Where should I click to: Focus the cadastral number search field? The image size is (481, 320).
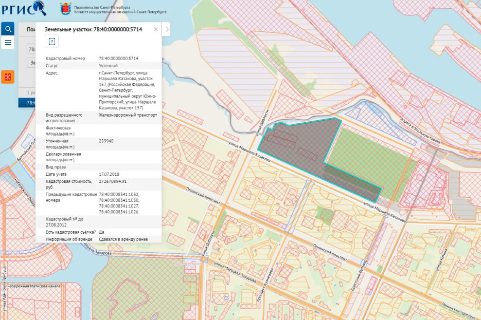(31, 49)
